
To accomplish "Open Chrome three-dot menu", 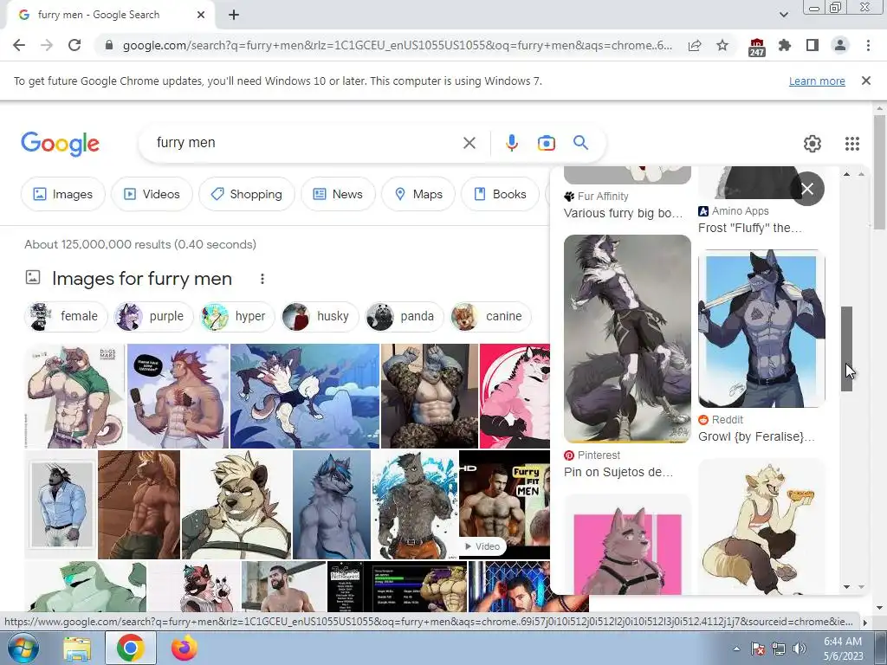I will pos(868,45).
